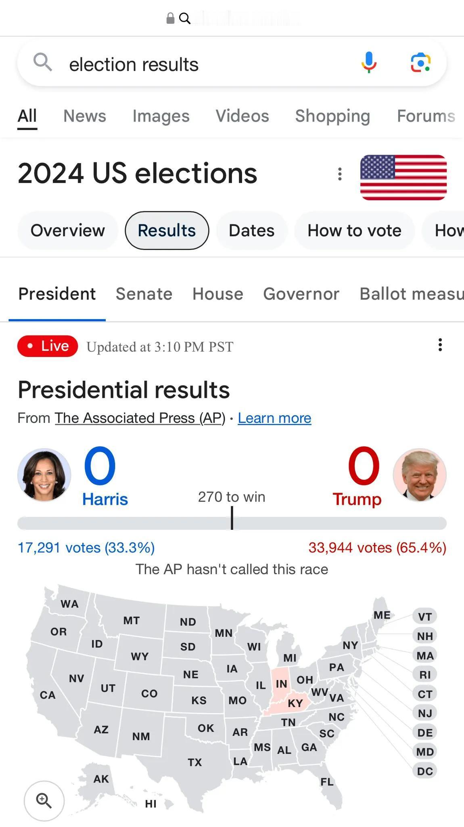Select Kentucky on the results map
Image resolution: width=464 pixels, height=827 pixels.
pyautogui.click(x=295, y=703)
